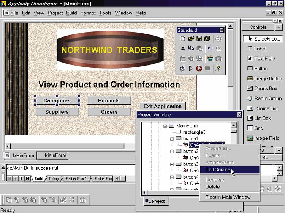The image size is (285, 213).
Task: Choose Edit Source from the context menu
Action: 230,170
